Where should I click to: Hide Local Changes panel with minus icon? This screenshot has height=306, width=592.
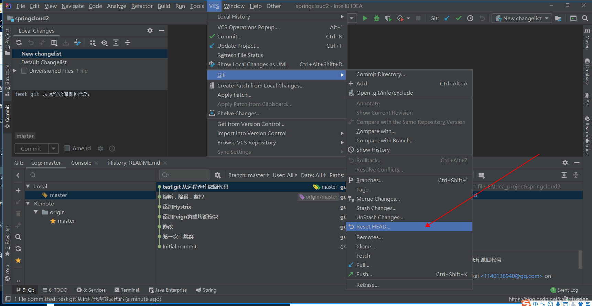click(x=162, y=31)
